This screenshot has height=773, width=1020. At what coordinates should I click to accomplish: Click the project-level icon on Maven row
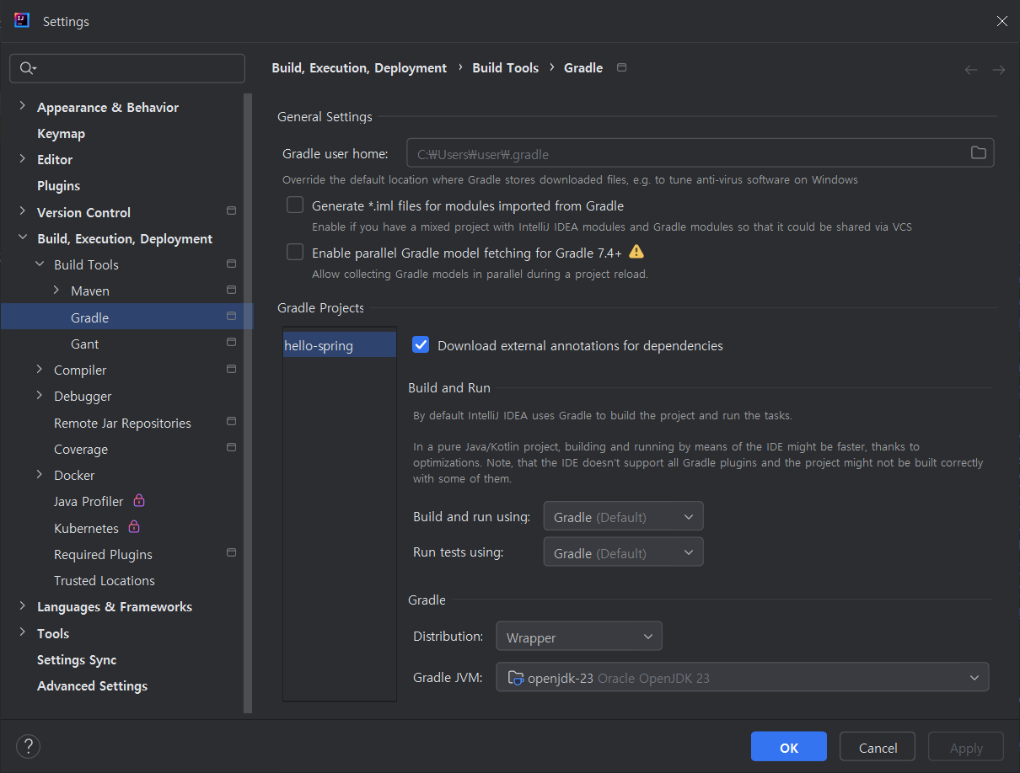tap(231, 290)
